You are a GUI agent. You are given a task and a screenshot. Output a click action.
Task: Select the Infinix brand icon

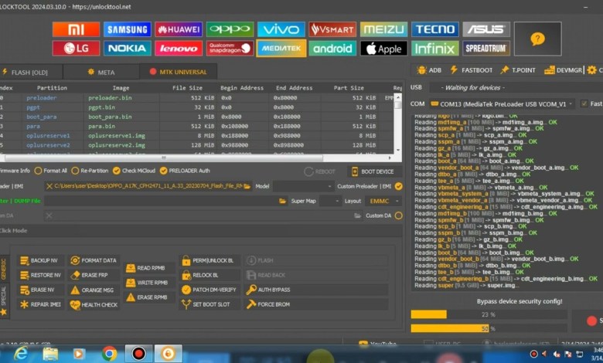pos(435,49)
